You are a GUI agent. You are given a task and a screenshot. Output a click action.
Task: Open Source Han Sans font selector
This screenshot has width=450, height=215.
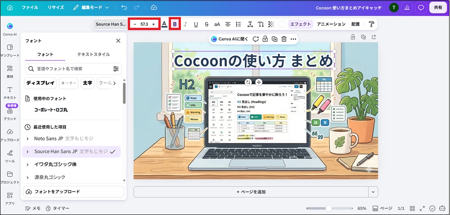(x=111, y=24)
